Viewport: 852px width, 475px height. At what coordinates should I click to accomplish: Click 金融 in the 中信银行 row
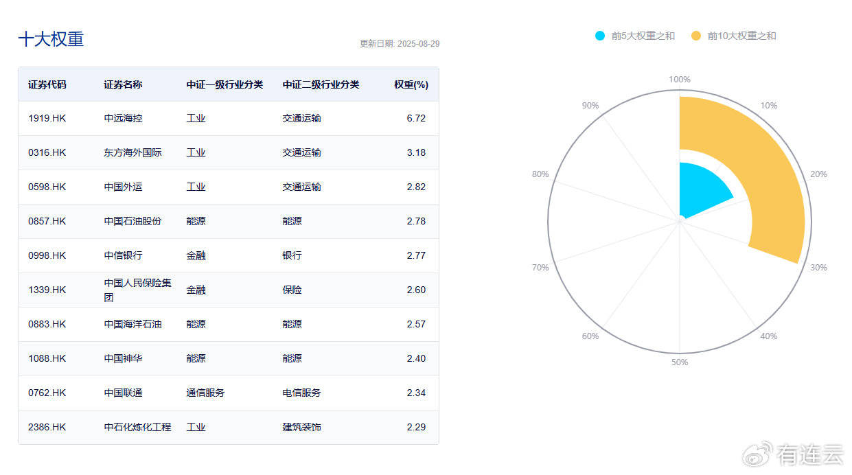click(196, 255)
